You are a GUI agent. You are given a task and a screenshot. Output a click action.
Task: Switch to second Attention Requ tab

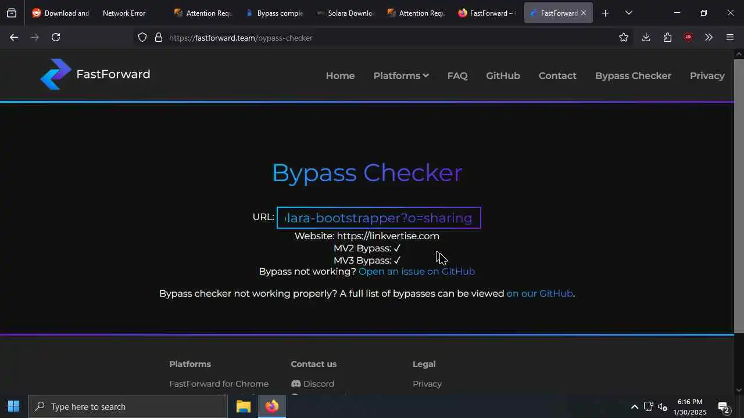416,13
